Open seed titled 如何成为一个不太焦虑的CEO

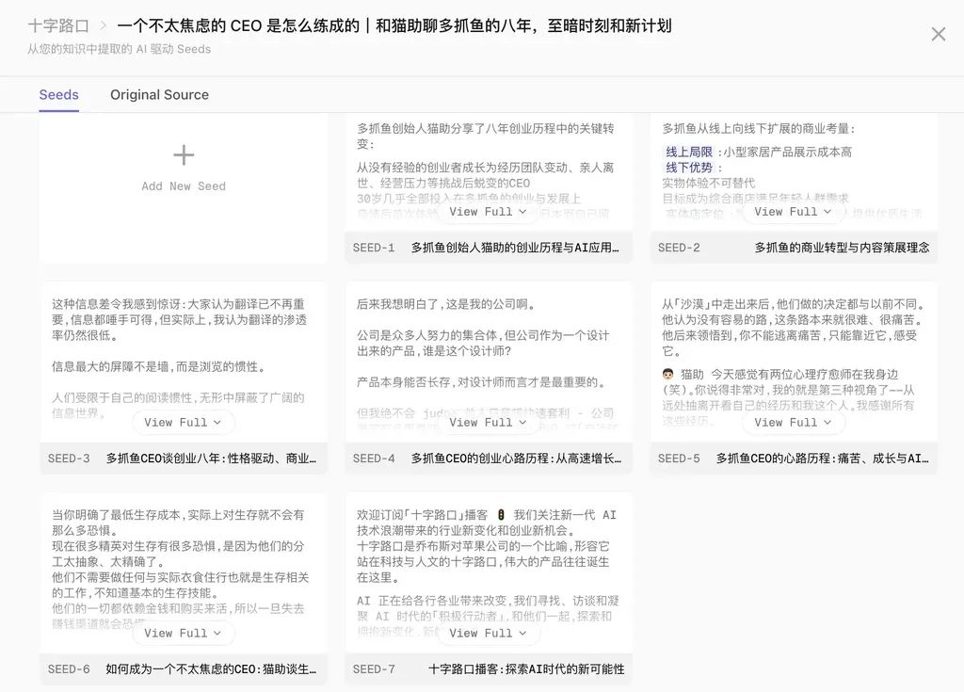[x=211, y=669]
